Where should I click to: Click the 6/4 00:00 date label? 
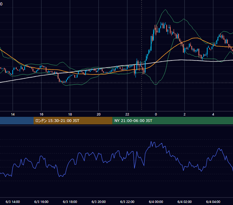point(156,202)
